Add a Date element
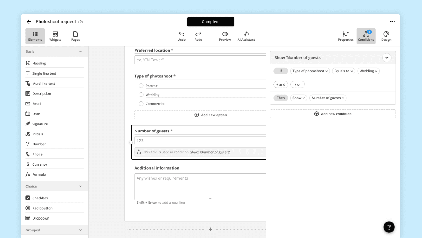Viewport: 422px width, 238px height. [55, 114]
